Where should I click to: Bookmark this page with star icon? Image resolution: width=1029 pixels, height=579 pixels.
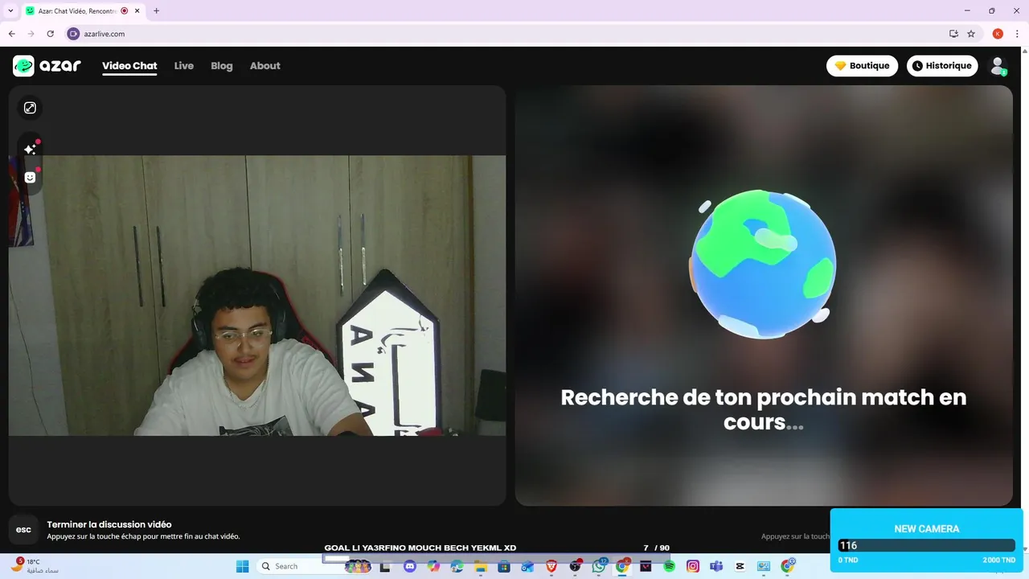971,34
